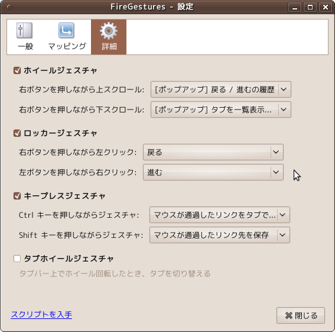
Task: Expand the Ctrl キー gesture dropdown
Action: pyautogui.click(x=220, y=215)
